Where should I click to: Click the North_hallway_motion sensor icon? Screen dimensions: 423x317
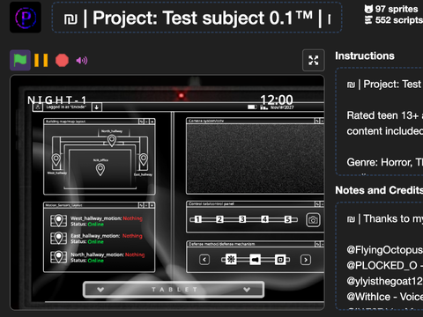click(x=58, y=257)
